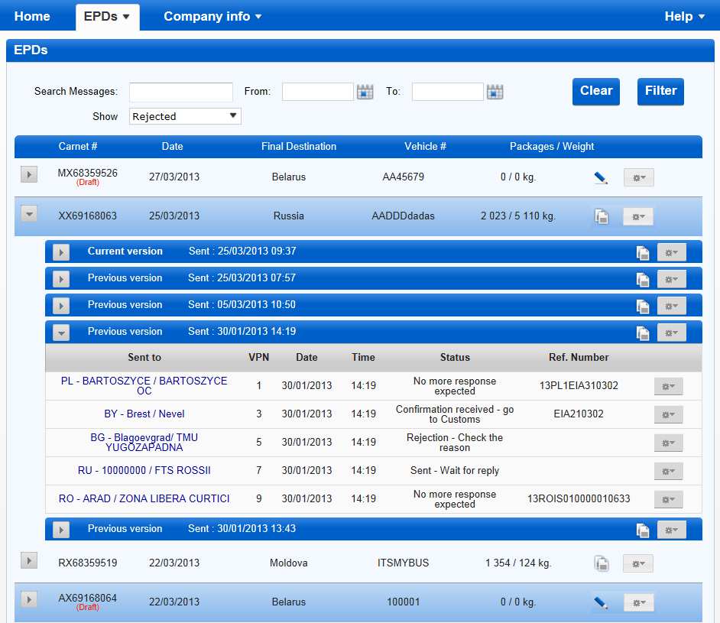Select vehicle number AADDDdadas
The width and height of the screenshot is (720, 623).
403,216
